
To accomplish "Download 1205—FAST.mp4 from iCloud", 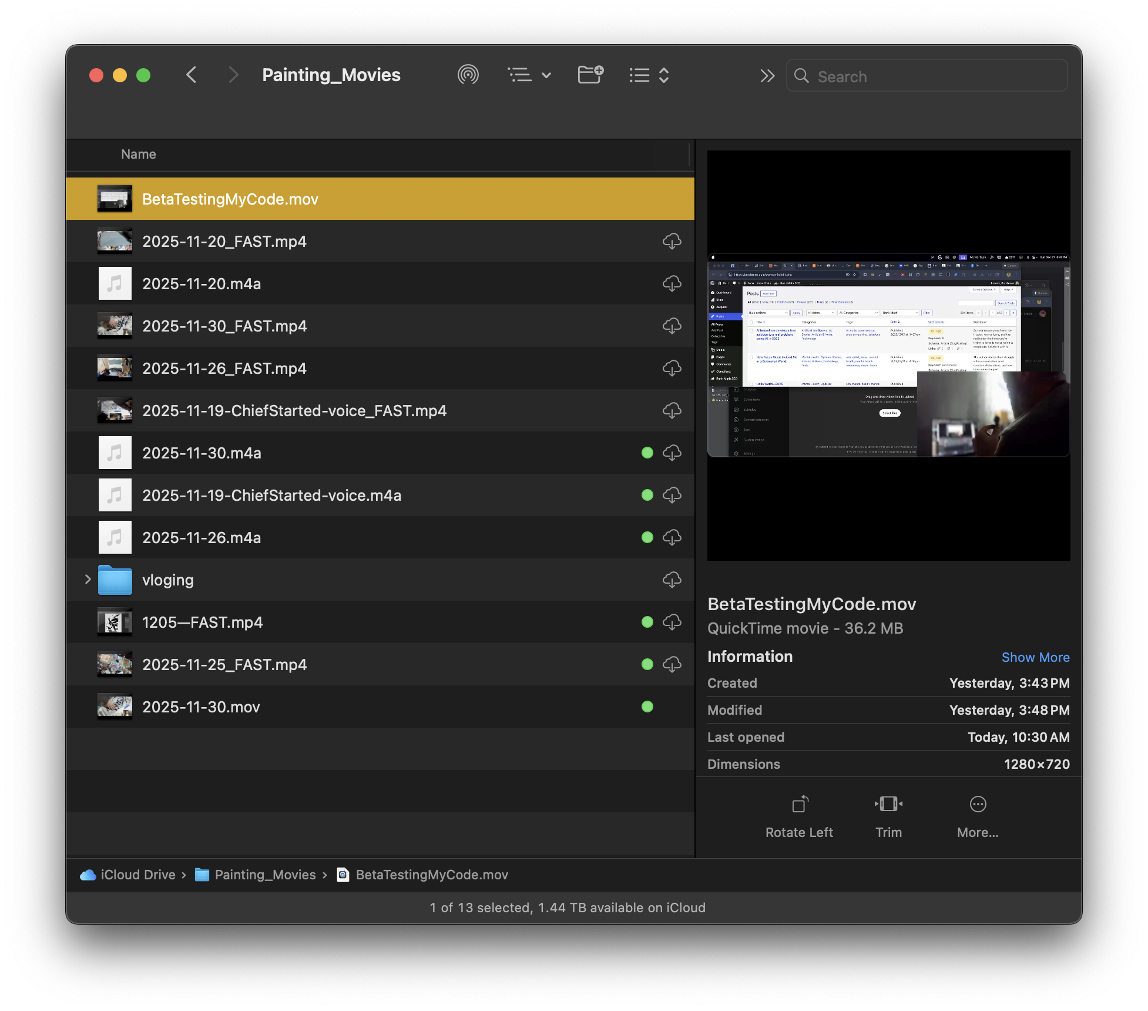I will [672, 622].
